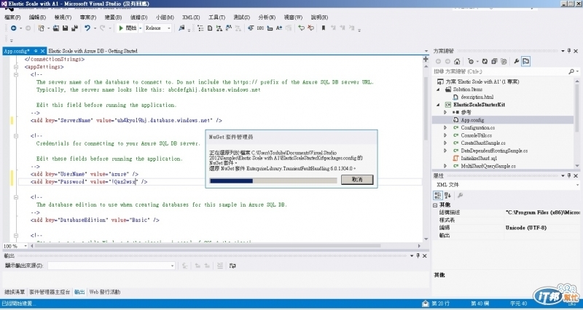Open the 建置(B) build menu
The image size is (583, 310).
point(113,17)
